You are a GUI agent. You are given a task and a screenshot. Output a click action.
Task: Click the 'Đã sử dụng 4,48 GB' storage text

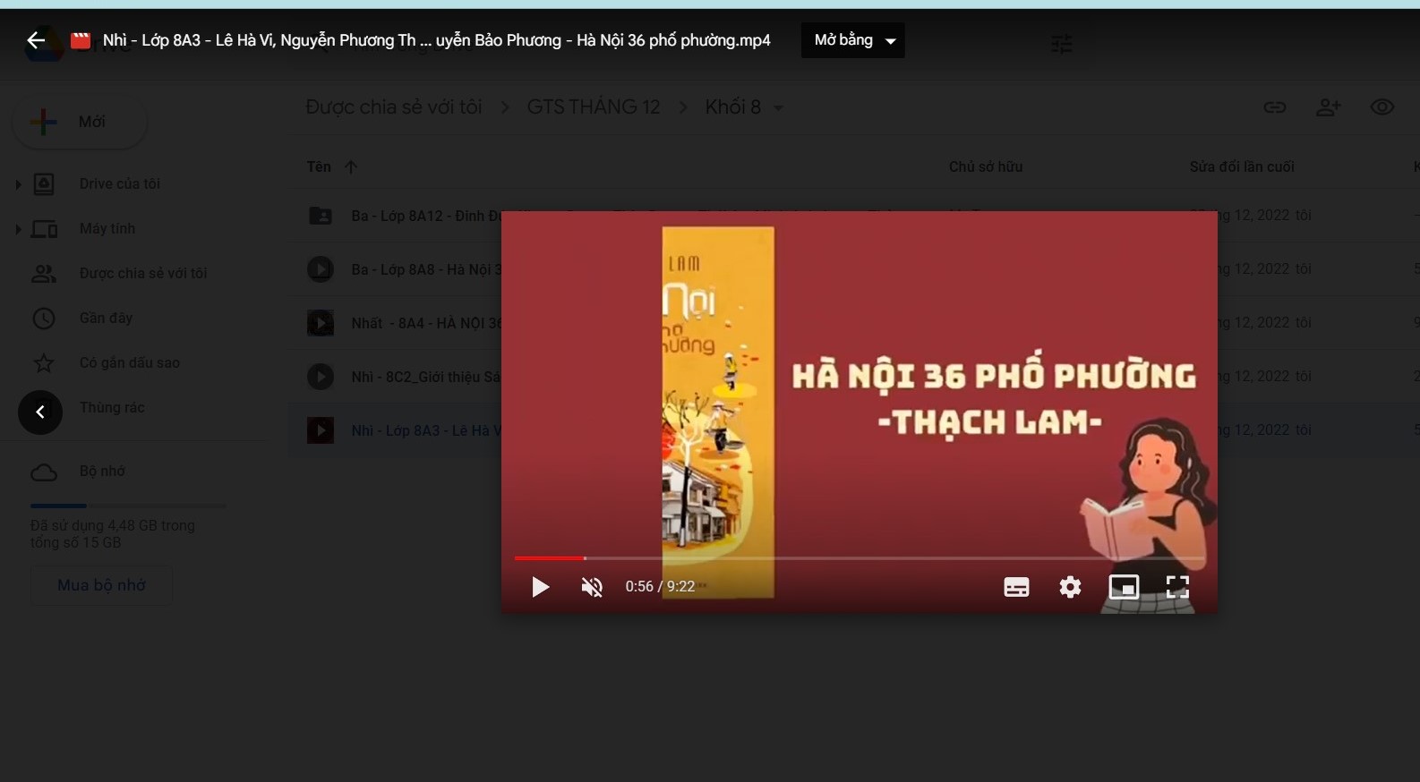click(x=112, y=534)
